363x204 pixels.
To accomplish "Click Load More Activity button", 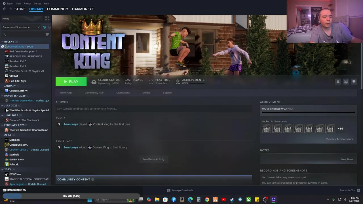I will pos(154,159).
